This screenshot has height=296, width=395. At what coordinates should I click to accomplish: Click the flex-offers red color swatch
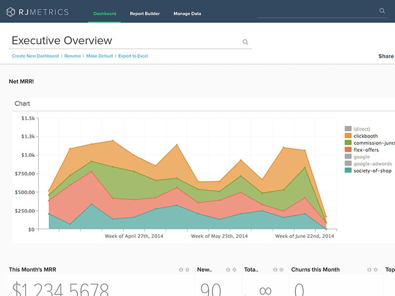[x=348, y=150]
